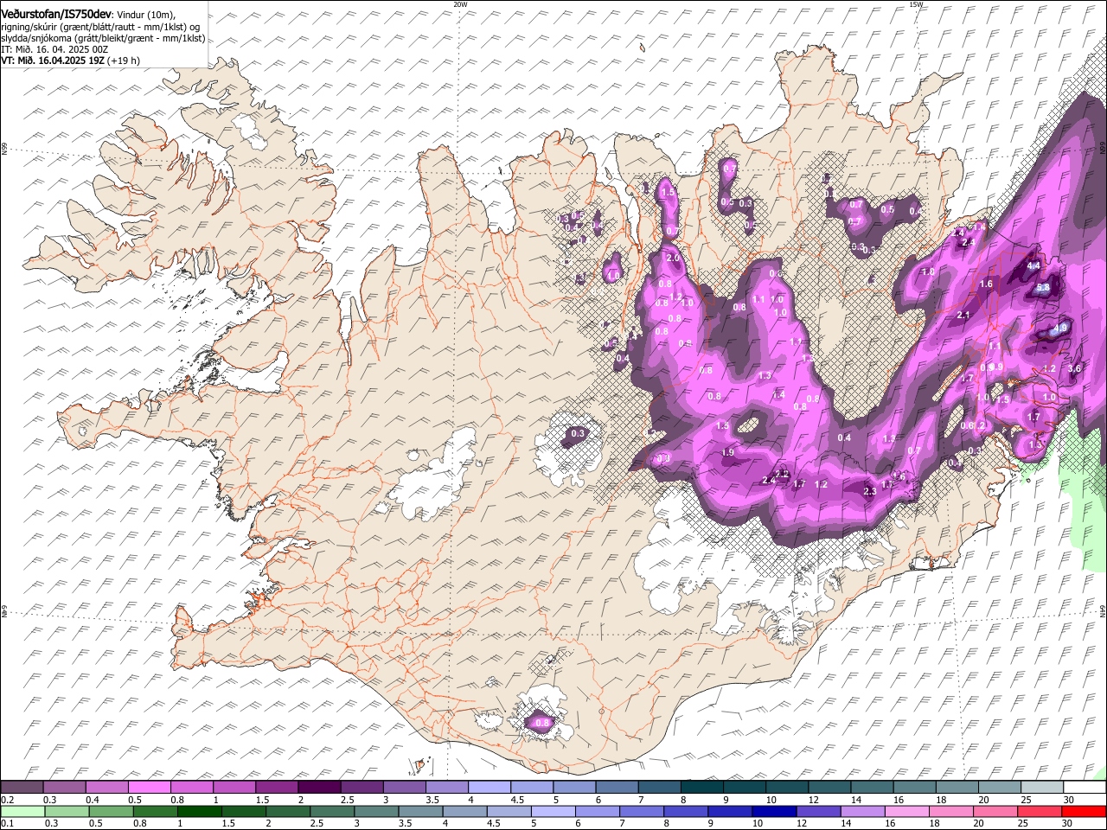Click the '3.6' precipitation value near the east coast
Viewport: 1107px width, 830px height.
point(1075,368)
